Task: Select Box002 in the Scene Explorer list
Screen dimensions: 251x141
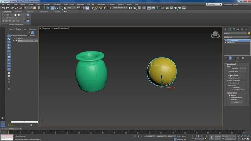Action: click(x=20, y=41)
